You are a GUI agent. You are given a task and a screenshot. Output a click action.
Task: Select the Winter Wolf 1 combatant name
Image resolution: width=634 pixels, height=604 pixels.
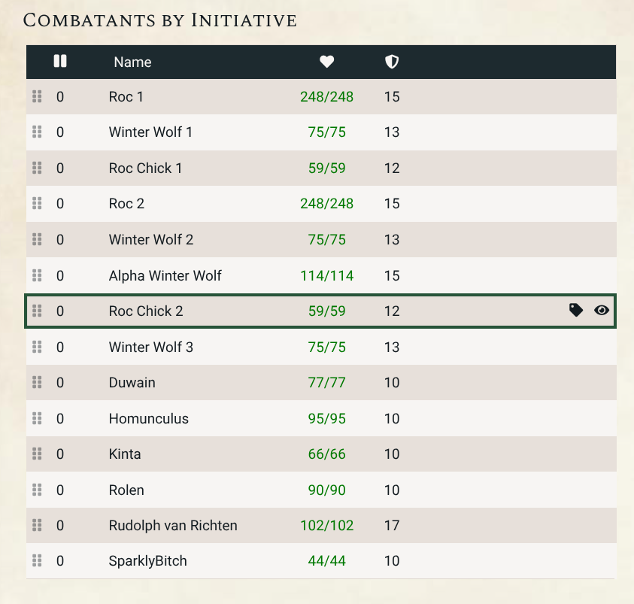[x=150, y=132]
